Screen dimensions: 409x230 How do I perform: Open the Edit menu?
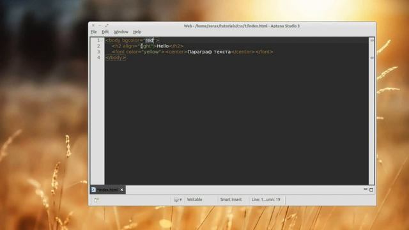pos(105,32)
